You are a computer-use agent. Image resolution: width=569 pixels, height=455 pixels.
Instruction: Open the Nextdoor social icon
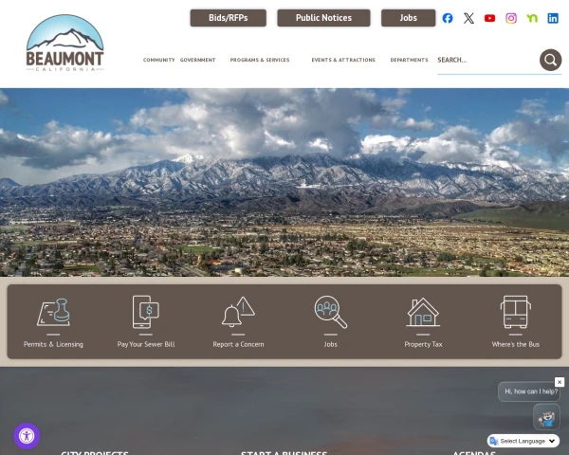(x=532, y=18)
